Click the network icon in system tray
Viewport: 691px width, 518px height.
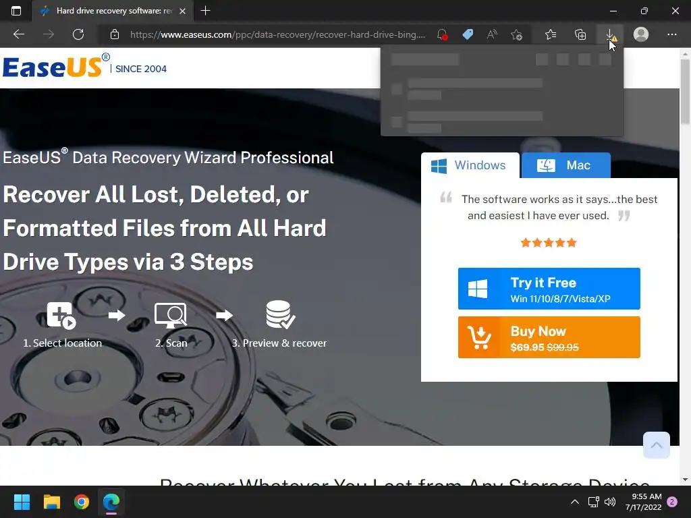(x=593, y=502)
